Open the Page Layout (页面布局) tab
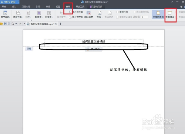The image size is (185, 134). point(26,7)
